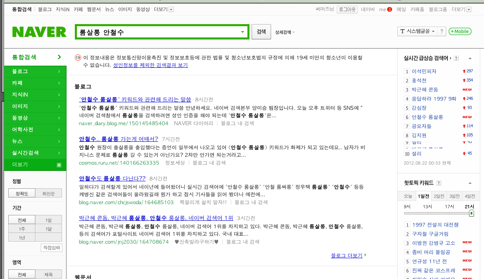Image resolution: width=484 pixels, height=279 pixels.
Task: Open 성인정보를 제외한 검색결과 보기 link
Action: 151,65
